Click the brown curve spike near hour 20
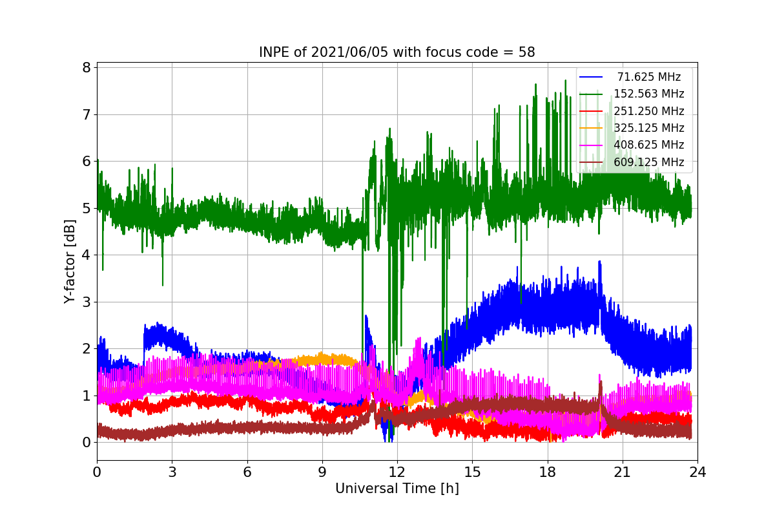The image size is (775, 517). tap(601, 397)
